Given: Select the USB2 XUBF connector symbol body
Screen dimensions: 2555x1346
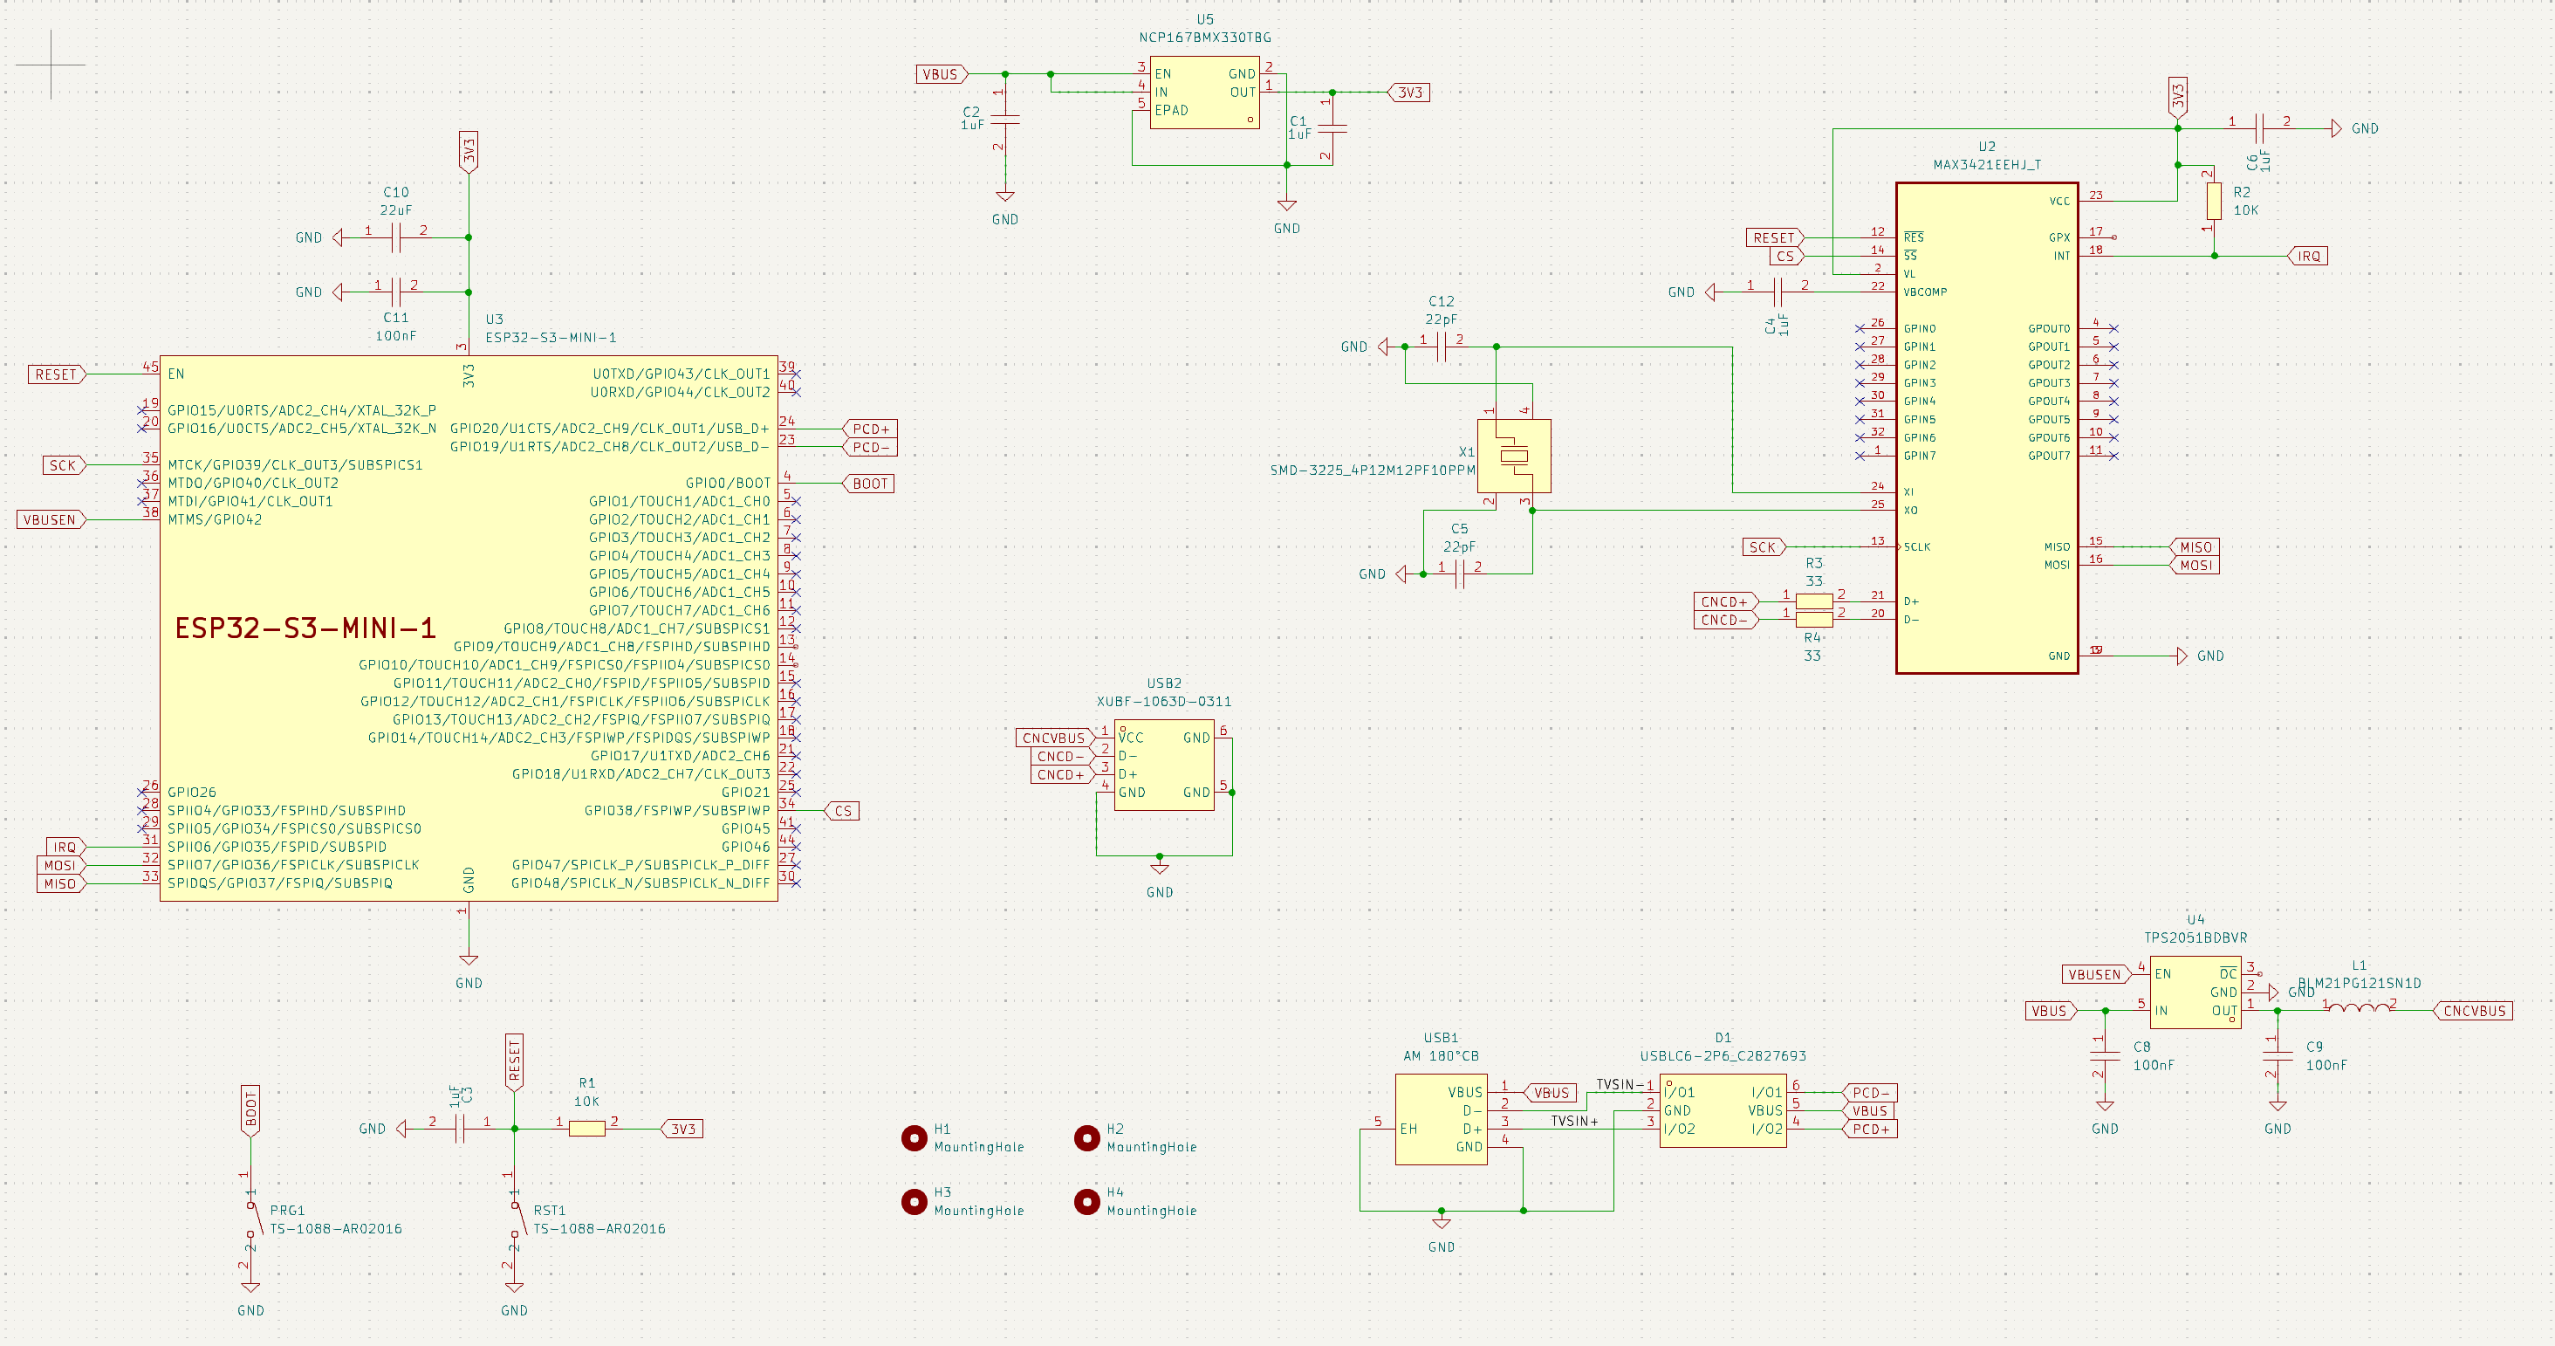Looking at the screenshot, I should coord(1163,765).
